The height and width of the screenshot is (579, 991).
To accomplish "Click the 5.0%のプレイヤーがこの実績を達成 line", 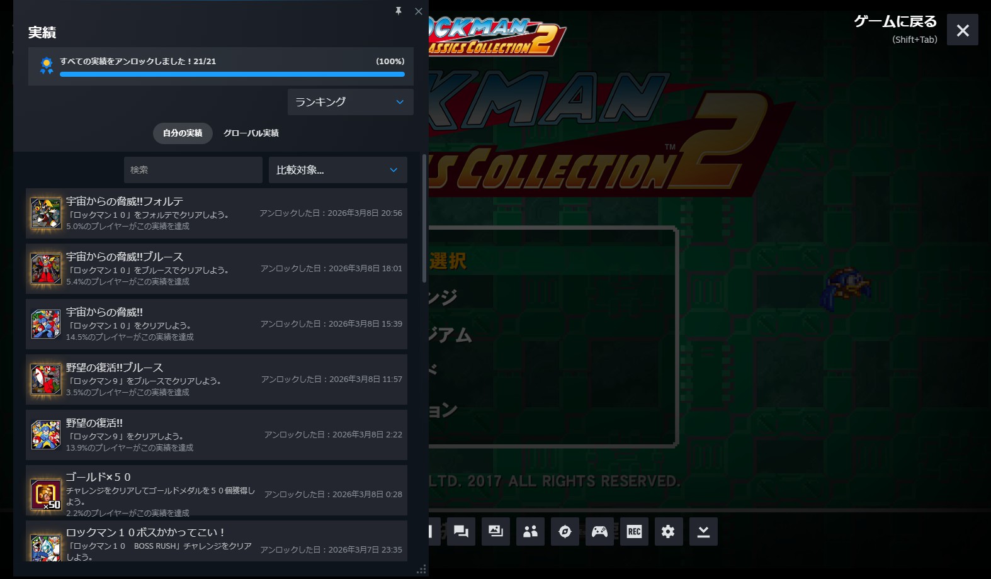I will (128, 226).
